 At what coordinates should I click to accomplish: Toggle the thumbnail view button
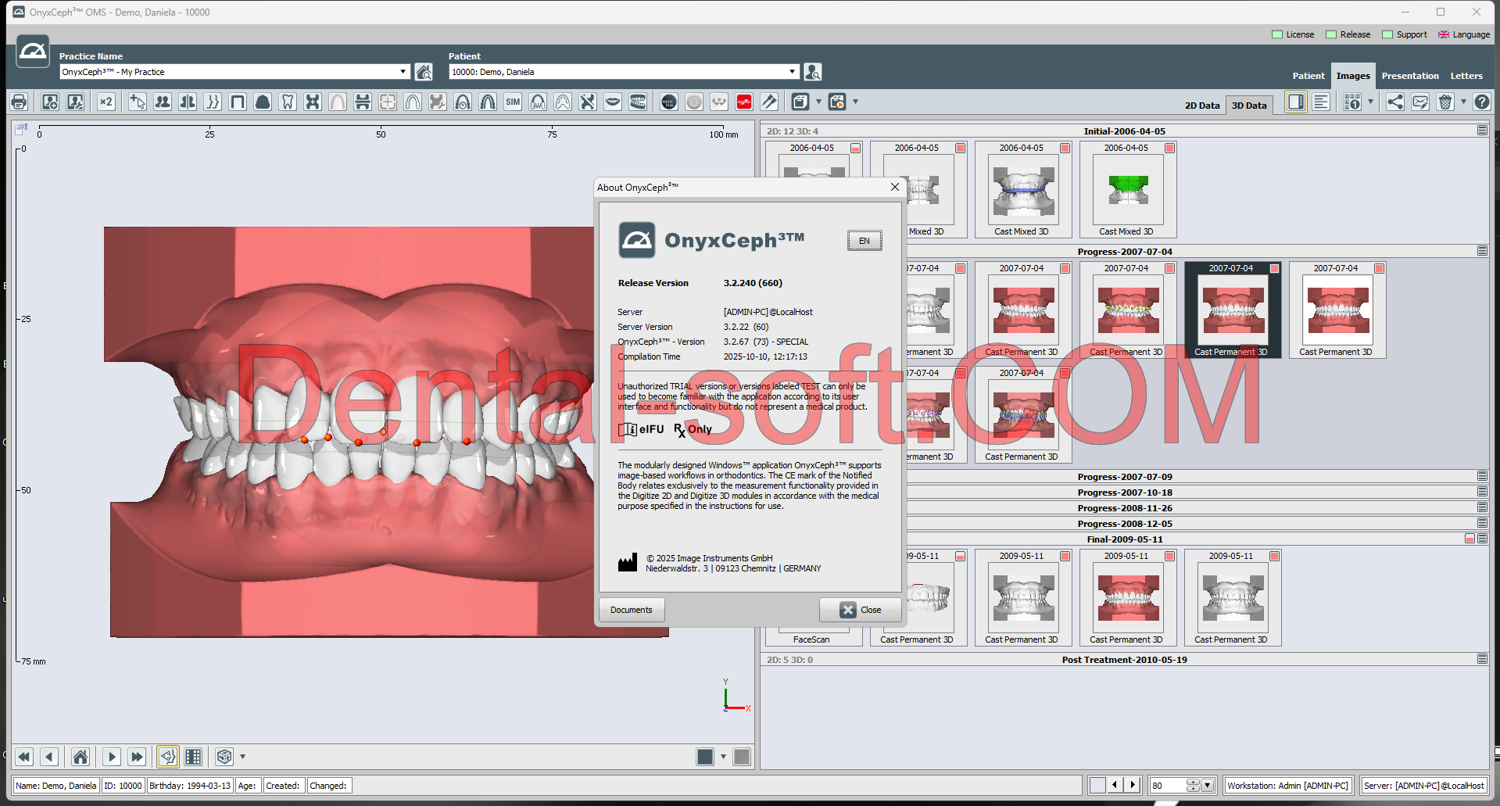coord(1295,102)
